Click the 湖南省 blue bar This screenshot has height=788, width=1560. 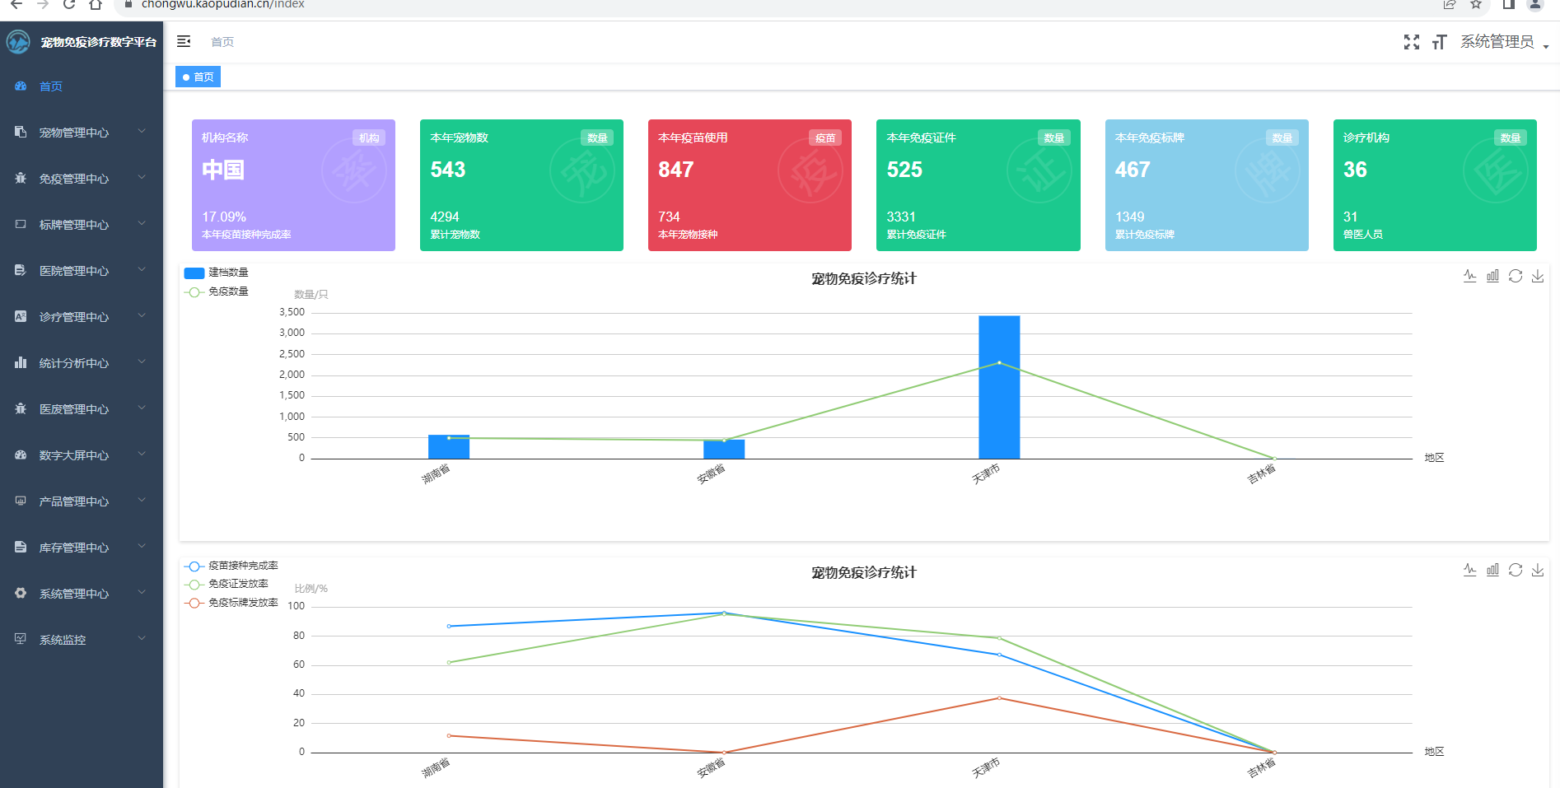click(x=449, y=447)
